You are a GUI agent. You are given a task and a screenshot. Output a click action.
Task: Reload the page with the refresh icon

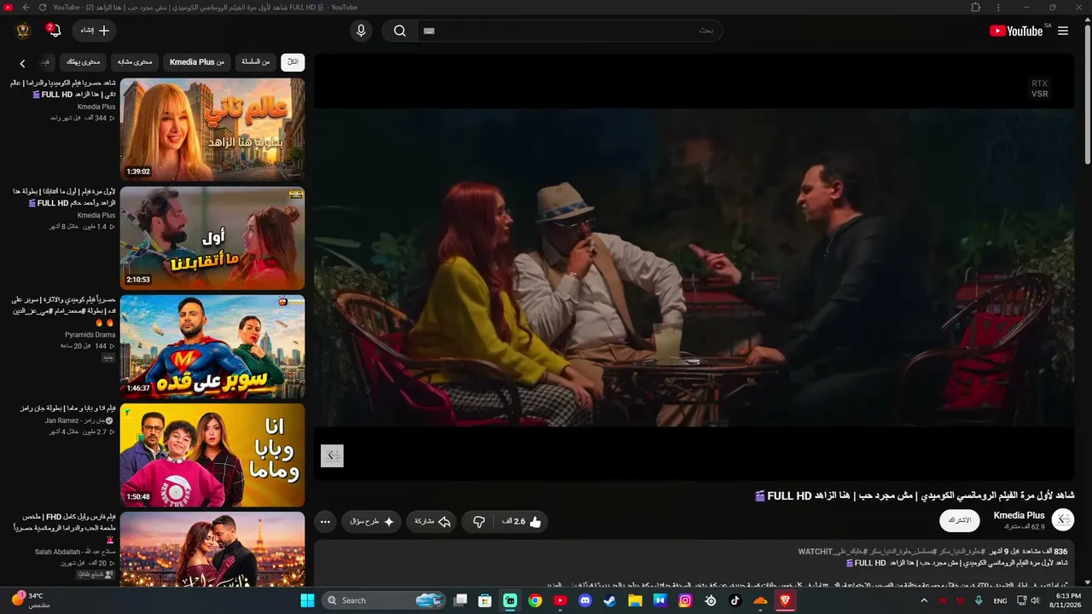(43, 7)
